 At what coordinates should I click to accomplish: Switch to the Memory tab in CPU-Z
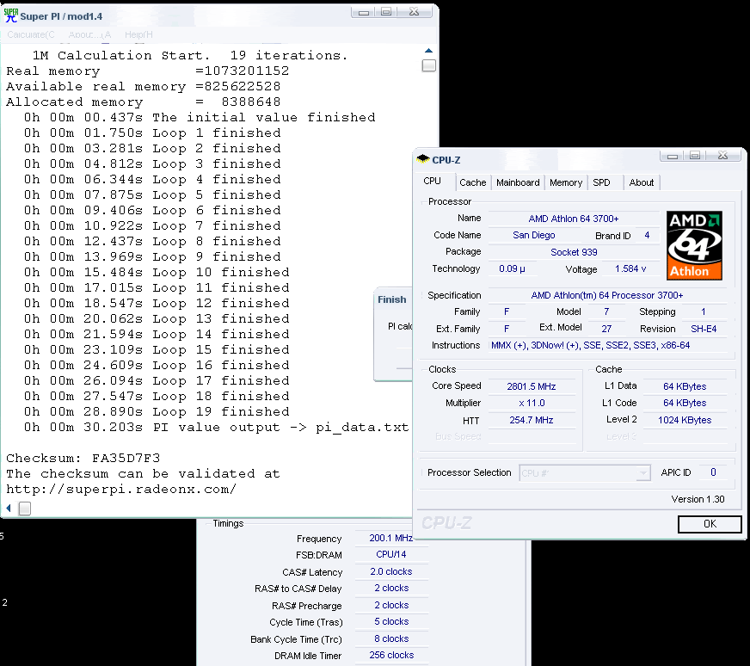click(x=566, y=182)
